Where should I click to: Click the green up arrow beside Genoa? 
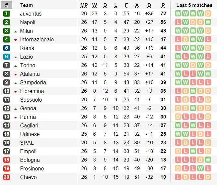coord(16,109)
